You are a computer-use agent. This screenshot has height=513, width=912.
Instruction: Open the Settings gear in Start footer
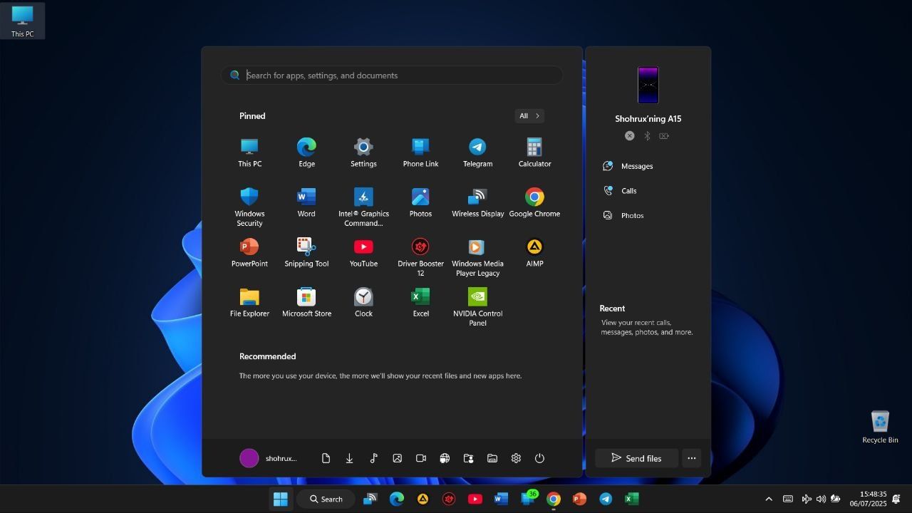pos(516,458)
